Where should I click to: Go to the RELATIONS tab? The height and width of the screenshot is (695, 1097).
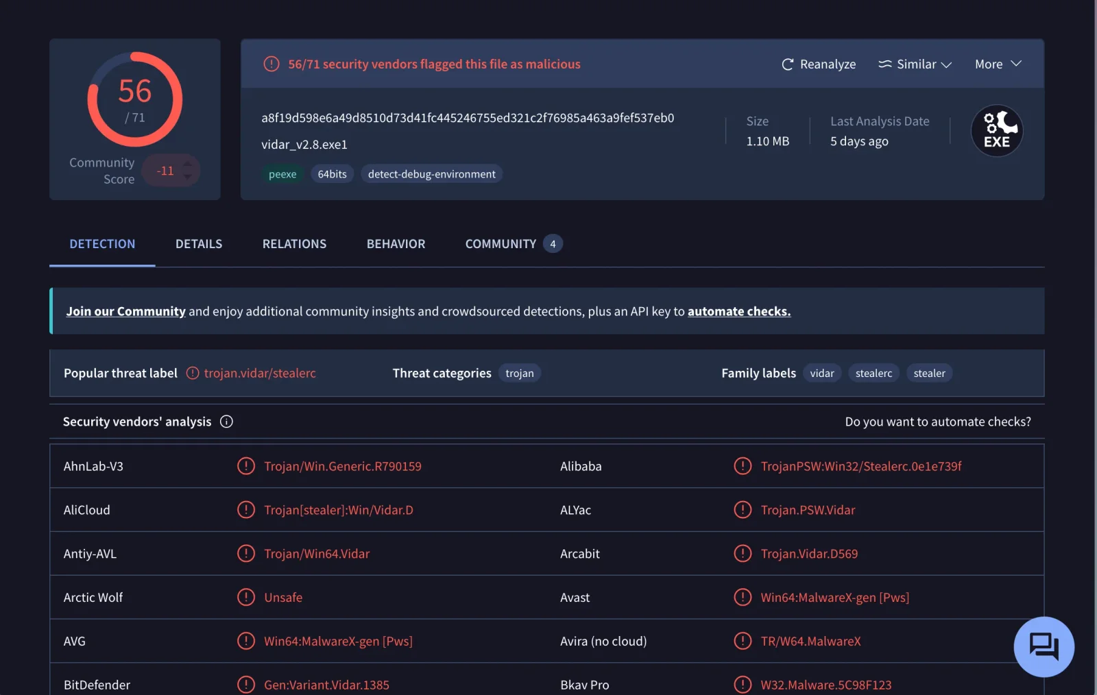coord(294,244)
